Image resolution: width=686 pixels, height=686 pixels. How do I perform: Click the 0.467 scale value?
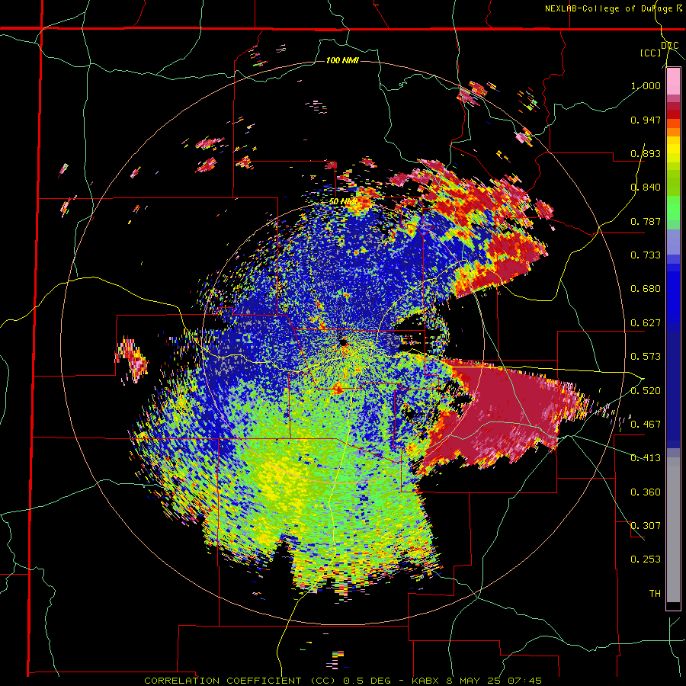coord(646,424)
